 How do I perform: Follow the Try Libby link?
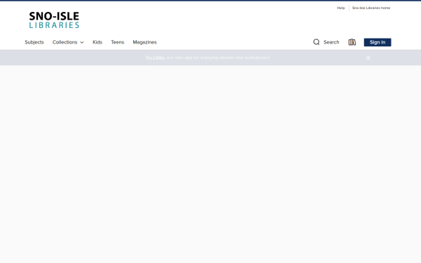pyautogui.click(x=155, y=58)
